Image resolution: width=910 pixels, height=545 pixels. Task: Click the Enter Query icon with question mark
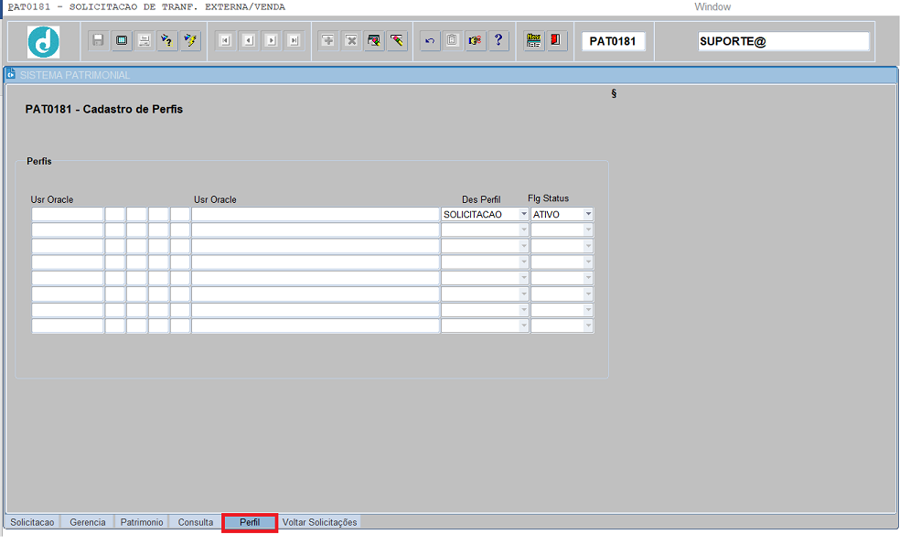point(167,41)
